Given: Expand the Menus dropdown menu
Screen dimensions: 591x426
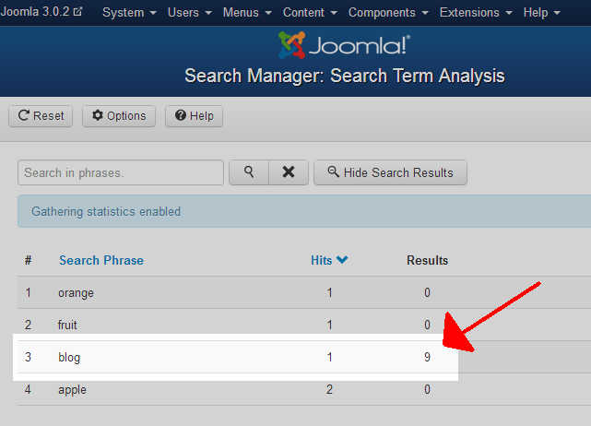Looking at the screenshot, I should (247, 12).
